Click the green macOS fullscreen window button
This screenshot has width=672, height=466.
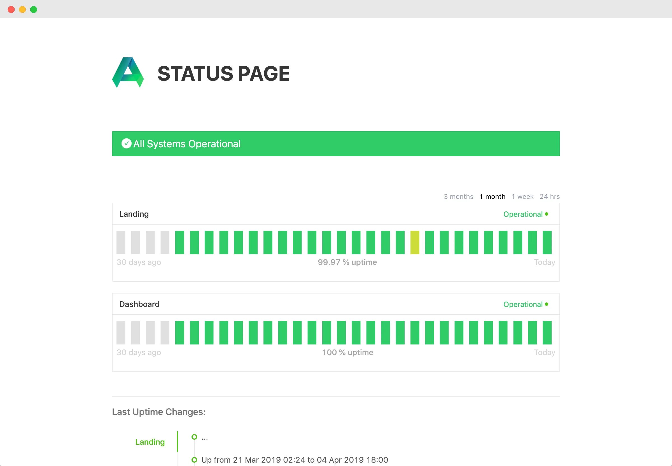(x=34, y=10)
